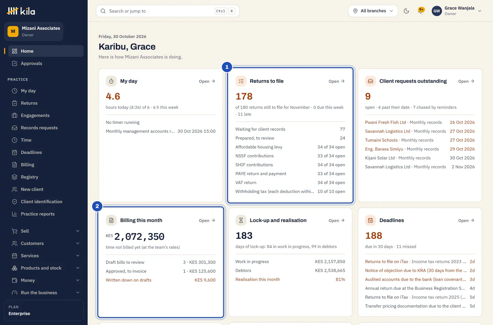Click the Mizani Associates M badge
The height and width of the screenshot is (325, 493).
13,31
